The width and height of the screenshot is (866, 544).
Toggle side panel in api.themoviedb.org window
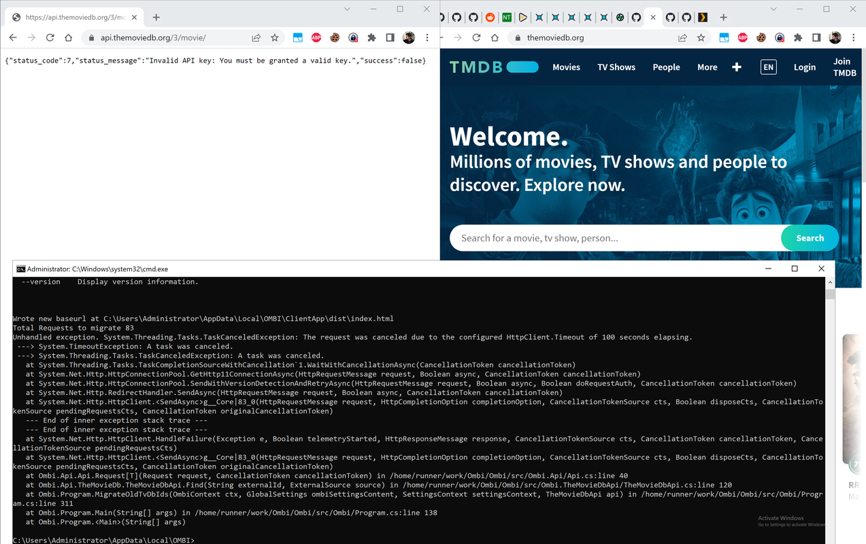coord(390,38)
